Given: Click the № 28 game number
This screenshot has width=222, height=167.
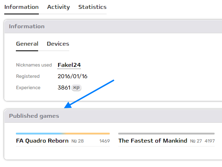Looking at the screenshot, I should (x=78, y=141).
